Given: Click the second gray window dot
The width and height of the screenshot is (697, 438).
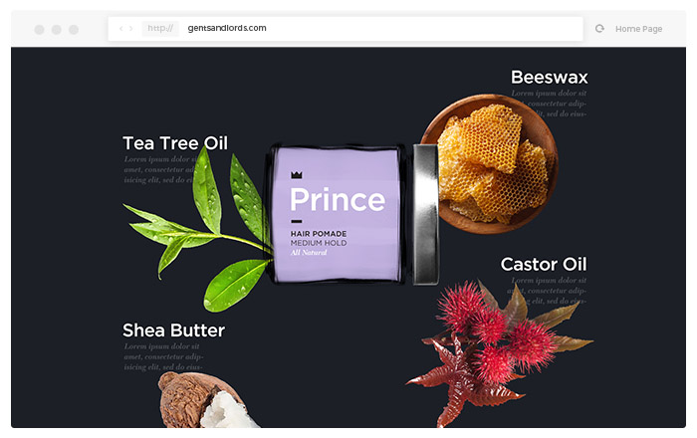Looking at the screenshot, I should pyautogui.click(x=57, y=29).
